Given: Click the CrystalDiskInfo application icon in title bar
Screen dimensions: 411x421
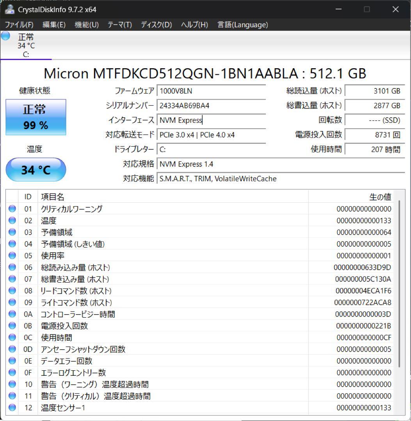Looking at the screenshot, I should click(9, 9).
